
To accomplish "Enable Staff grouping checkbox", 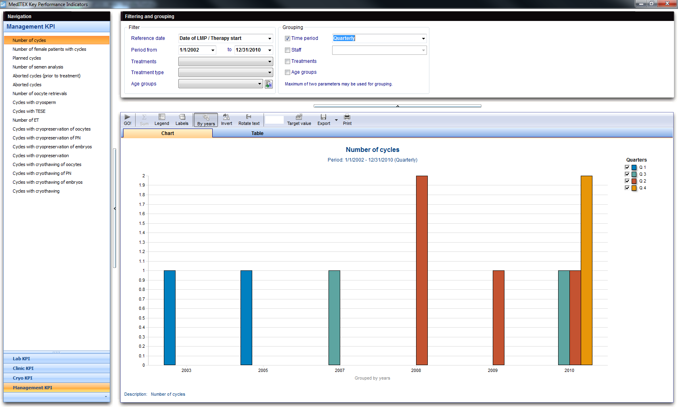I will 287,50.
